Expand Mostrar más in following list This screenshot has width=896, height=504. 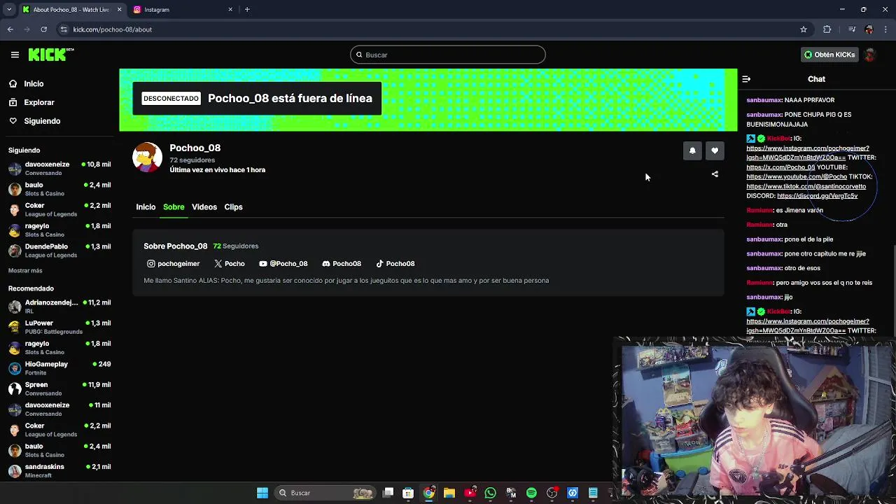pos(25,271)
